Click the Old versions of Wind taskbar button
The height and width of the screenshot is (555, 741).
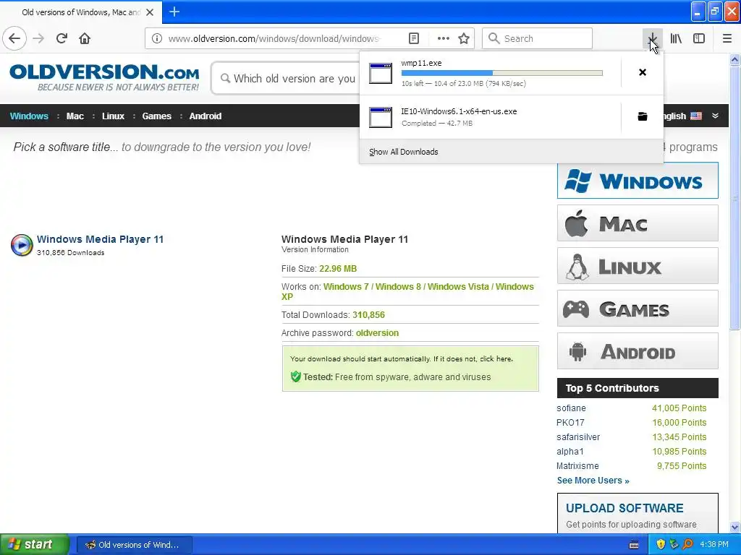[135, 545]
